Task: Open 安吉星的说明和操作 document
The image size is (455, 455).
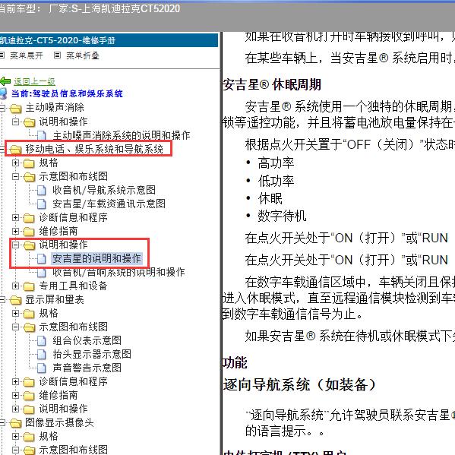Action: coord(97,258)
